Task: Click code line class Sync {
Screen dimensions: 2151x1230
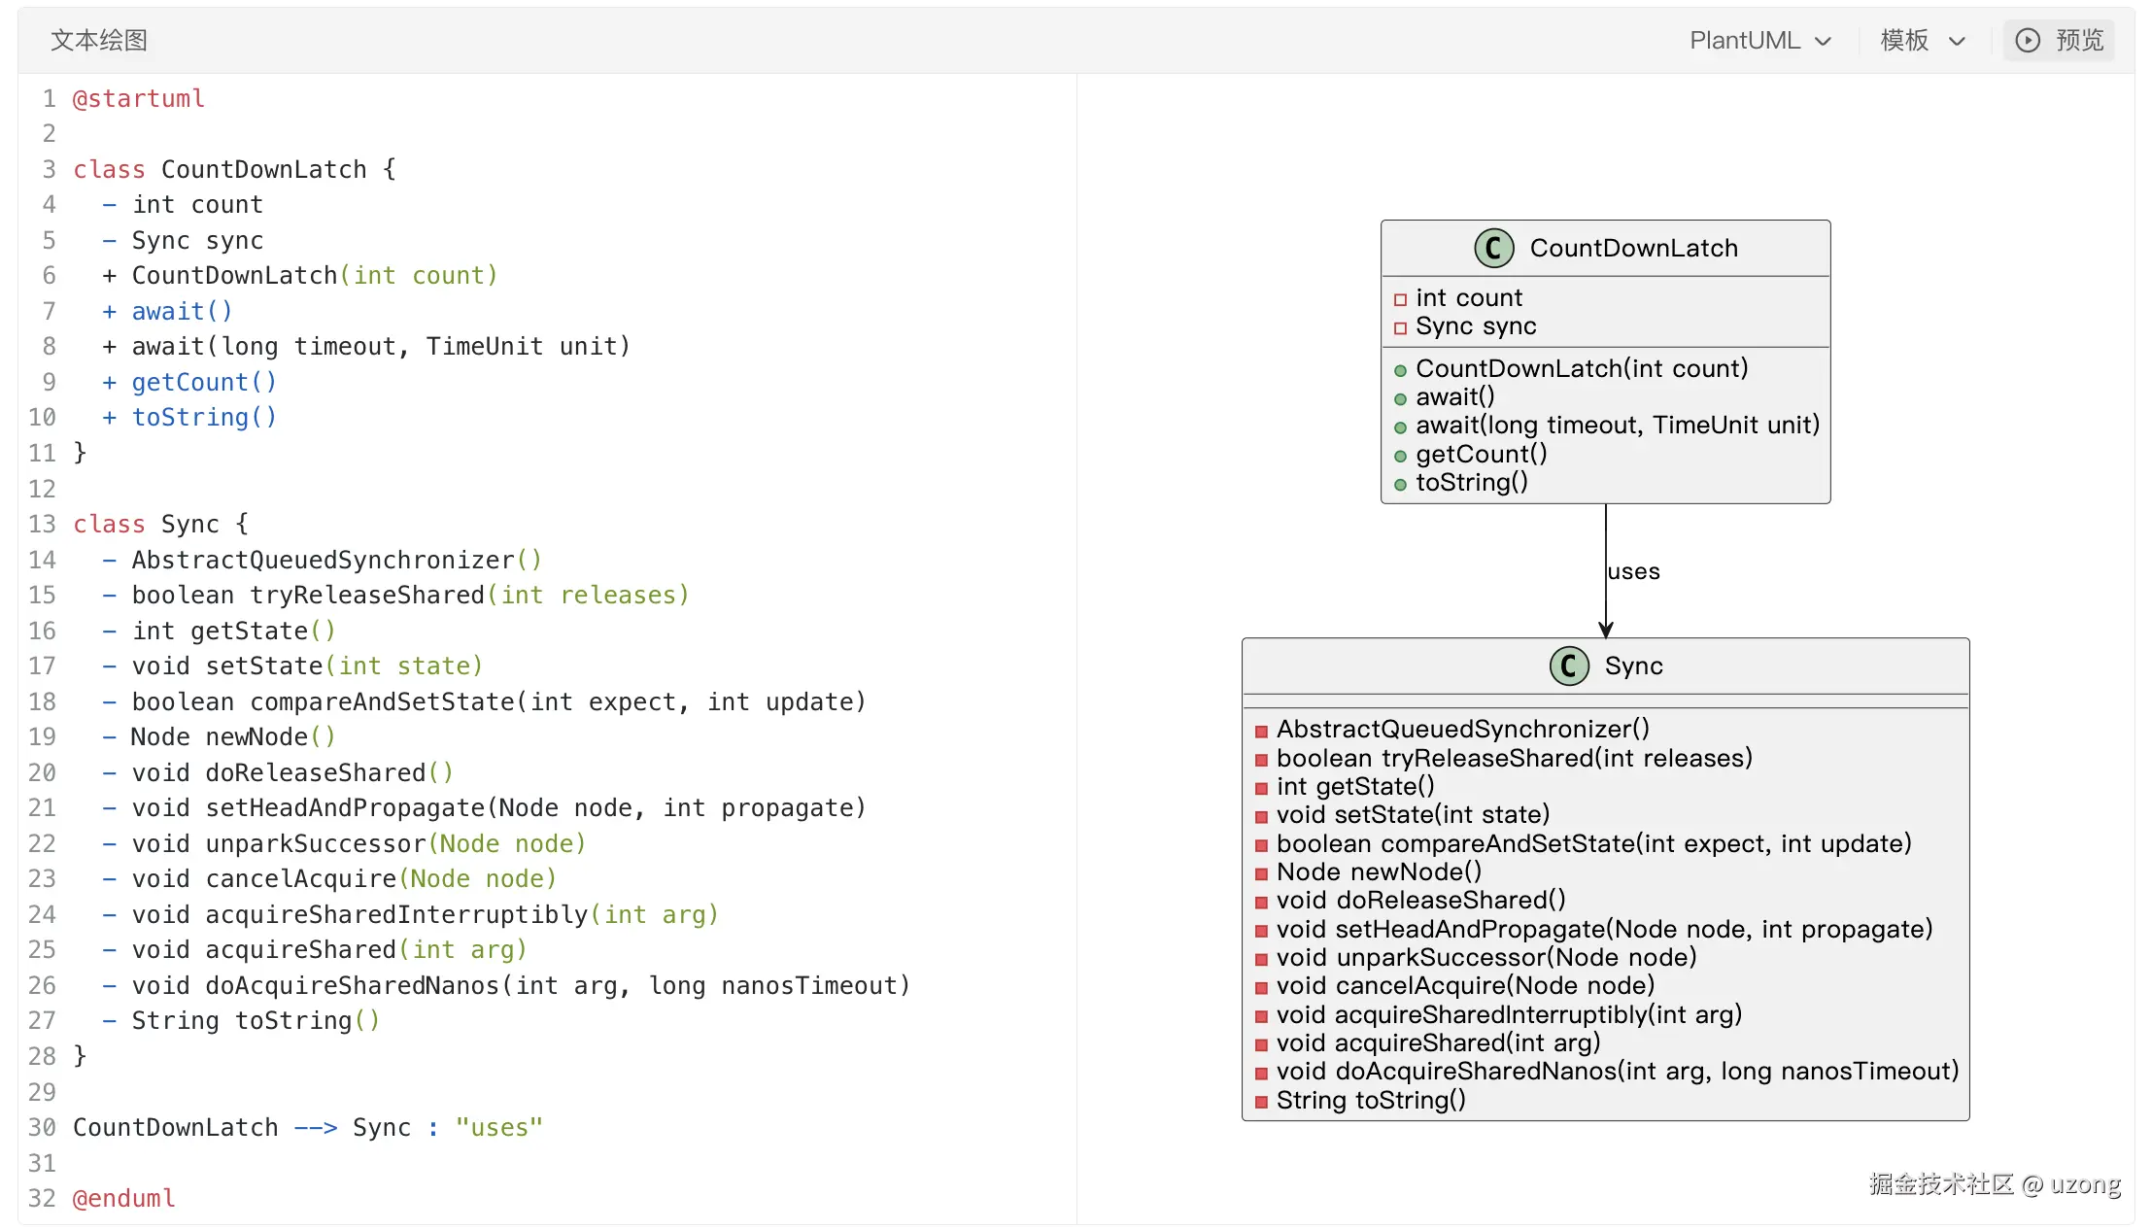Action: (160, 524)
